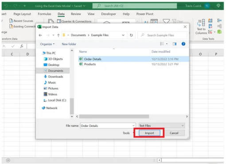
Task: Add a new sheet plus icon
Action: click(x=8, y=160)
